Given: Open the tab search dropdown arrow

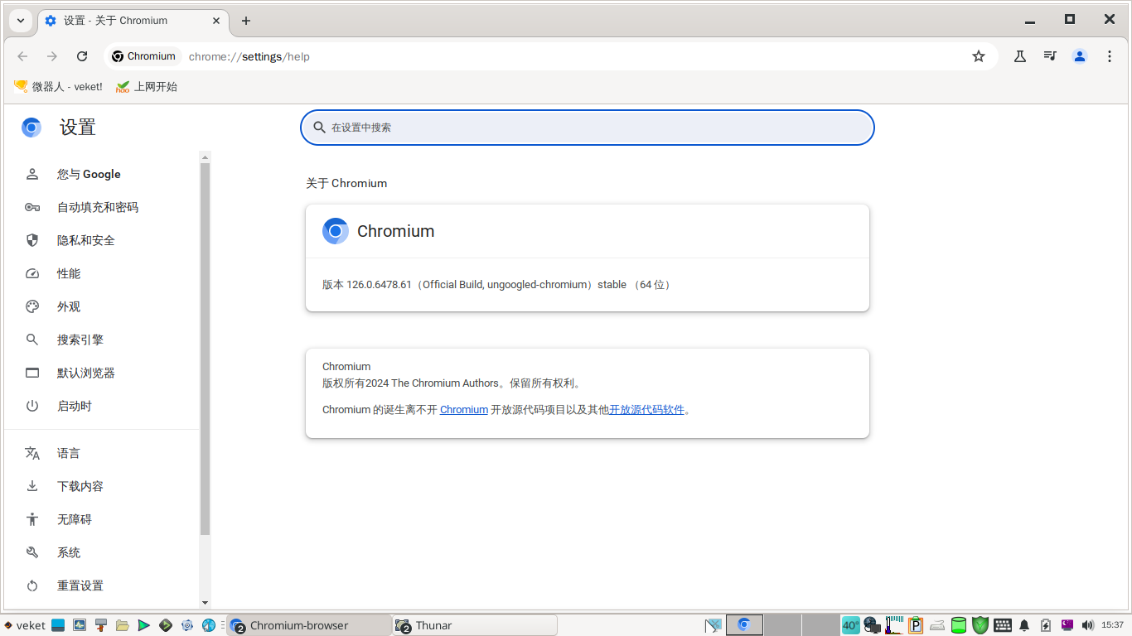Looking at the screenshot, I should pyautogui.click(x=21, y=21).
